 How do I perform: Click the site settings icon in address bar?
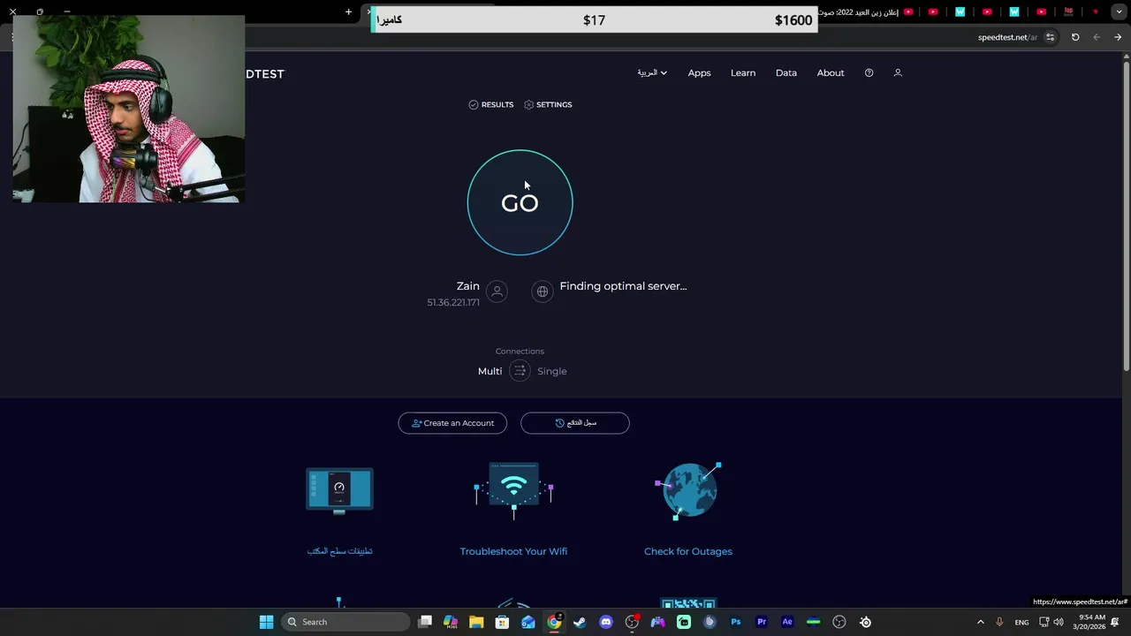[x=1050, y=37]
